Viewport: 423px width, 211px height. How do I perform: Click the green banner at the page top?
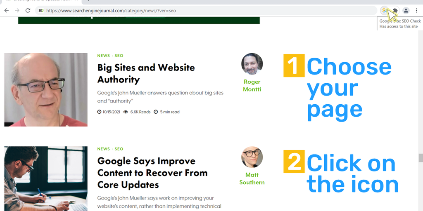[139, 20]
